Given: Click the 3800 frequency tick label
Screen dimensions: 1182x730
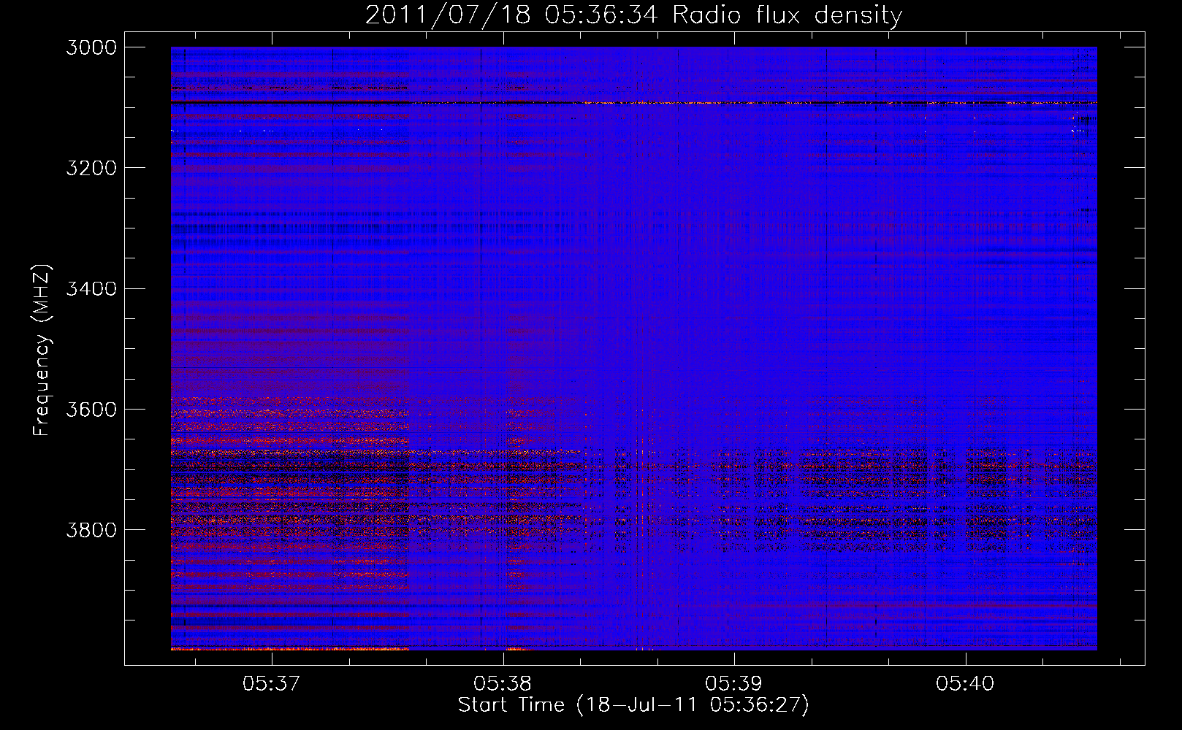Looking at the screenshot, I should 91,529.
